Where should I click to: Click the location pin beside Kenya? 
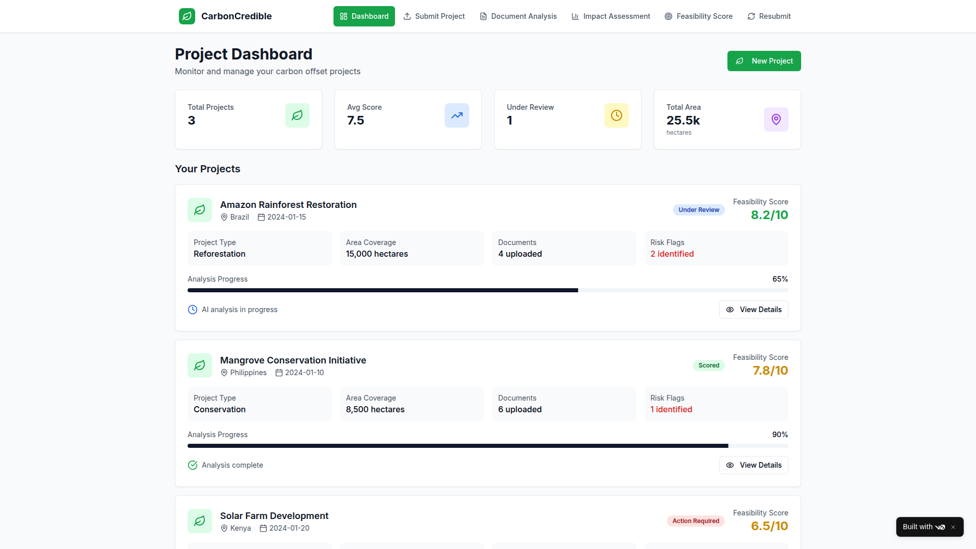pos(224,528)
